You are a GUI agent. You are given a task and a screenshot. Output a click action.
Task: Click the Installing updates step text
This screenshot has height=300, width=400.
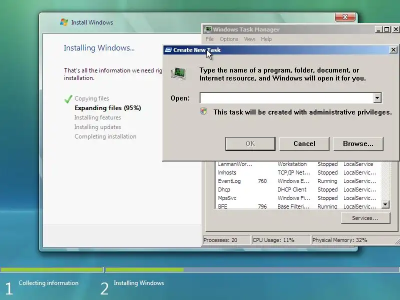click(x=97, y=127)
